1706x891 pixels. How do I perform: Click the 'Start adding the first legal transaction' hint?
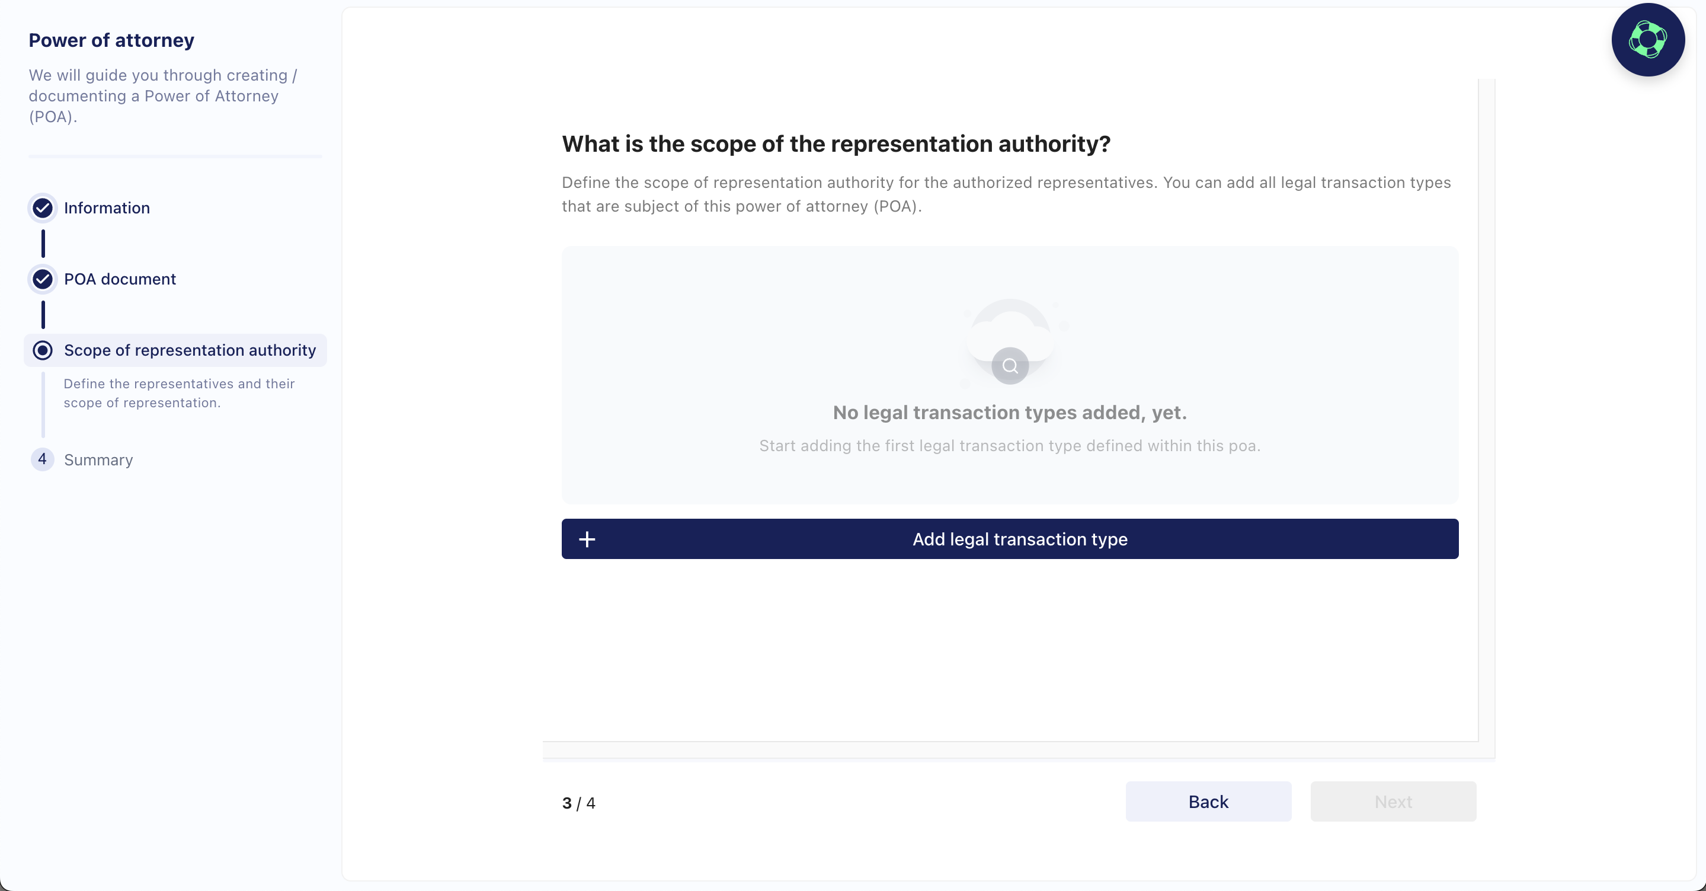click(x=1009, y=446)
